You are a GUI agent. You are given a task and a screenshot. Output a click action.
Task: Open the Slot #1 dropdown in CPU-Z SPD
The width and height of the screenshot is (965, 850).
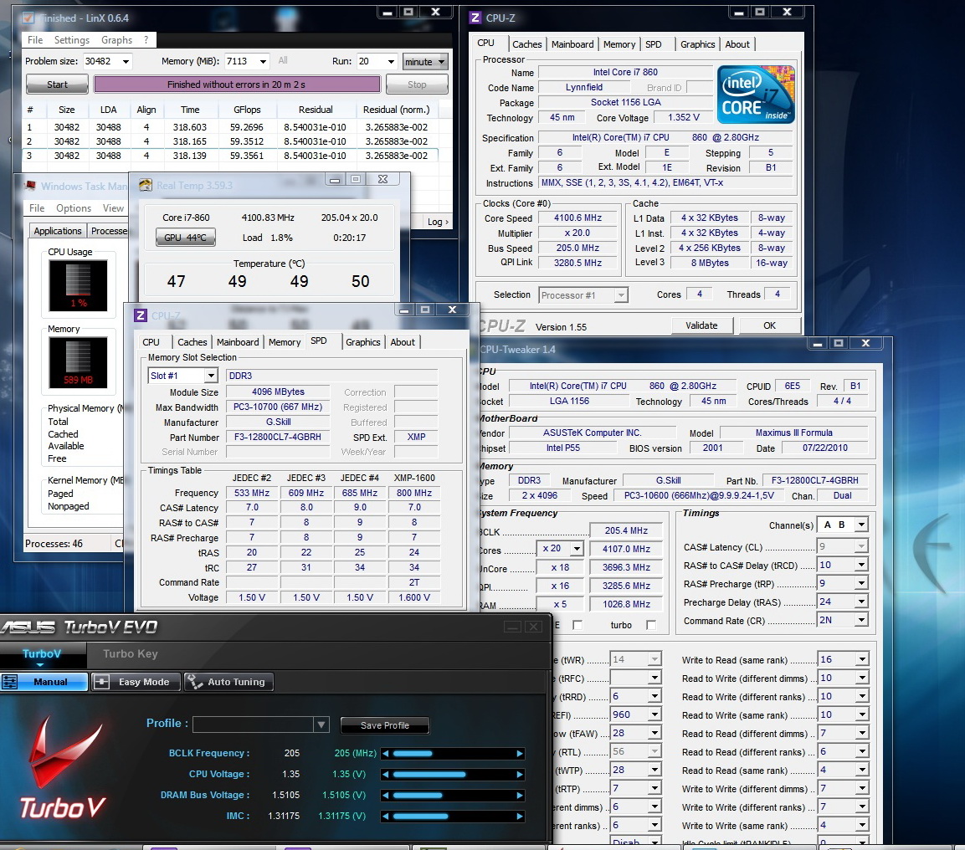(x=211, y=375)
